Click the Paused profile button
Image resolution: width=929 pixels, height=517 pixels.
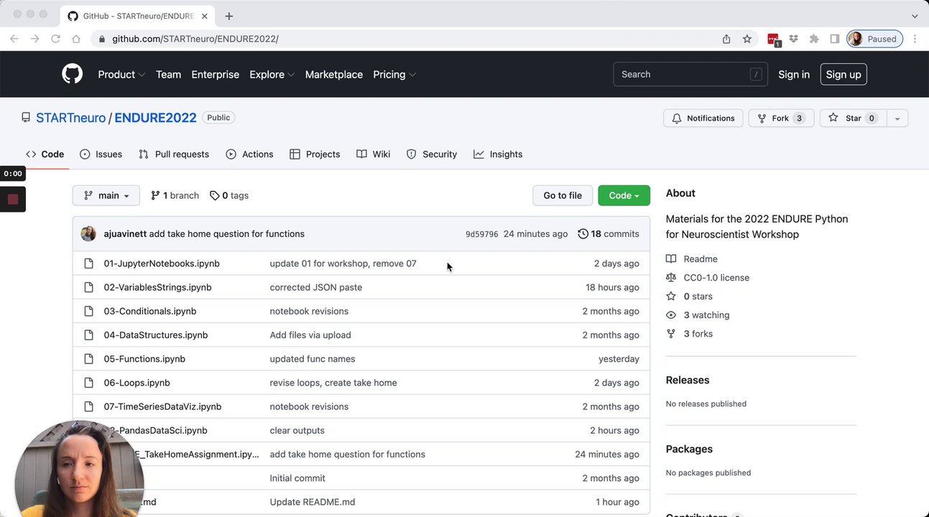click(x=874, y=39)
